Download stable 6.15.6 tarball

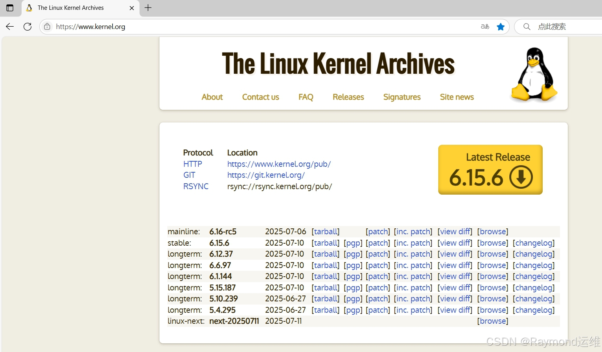tap(326, 243)
